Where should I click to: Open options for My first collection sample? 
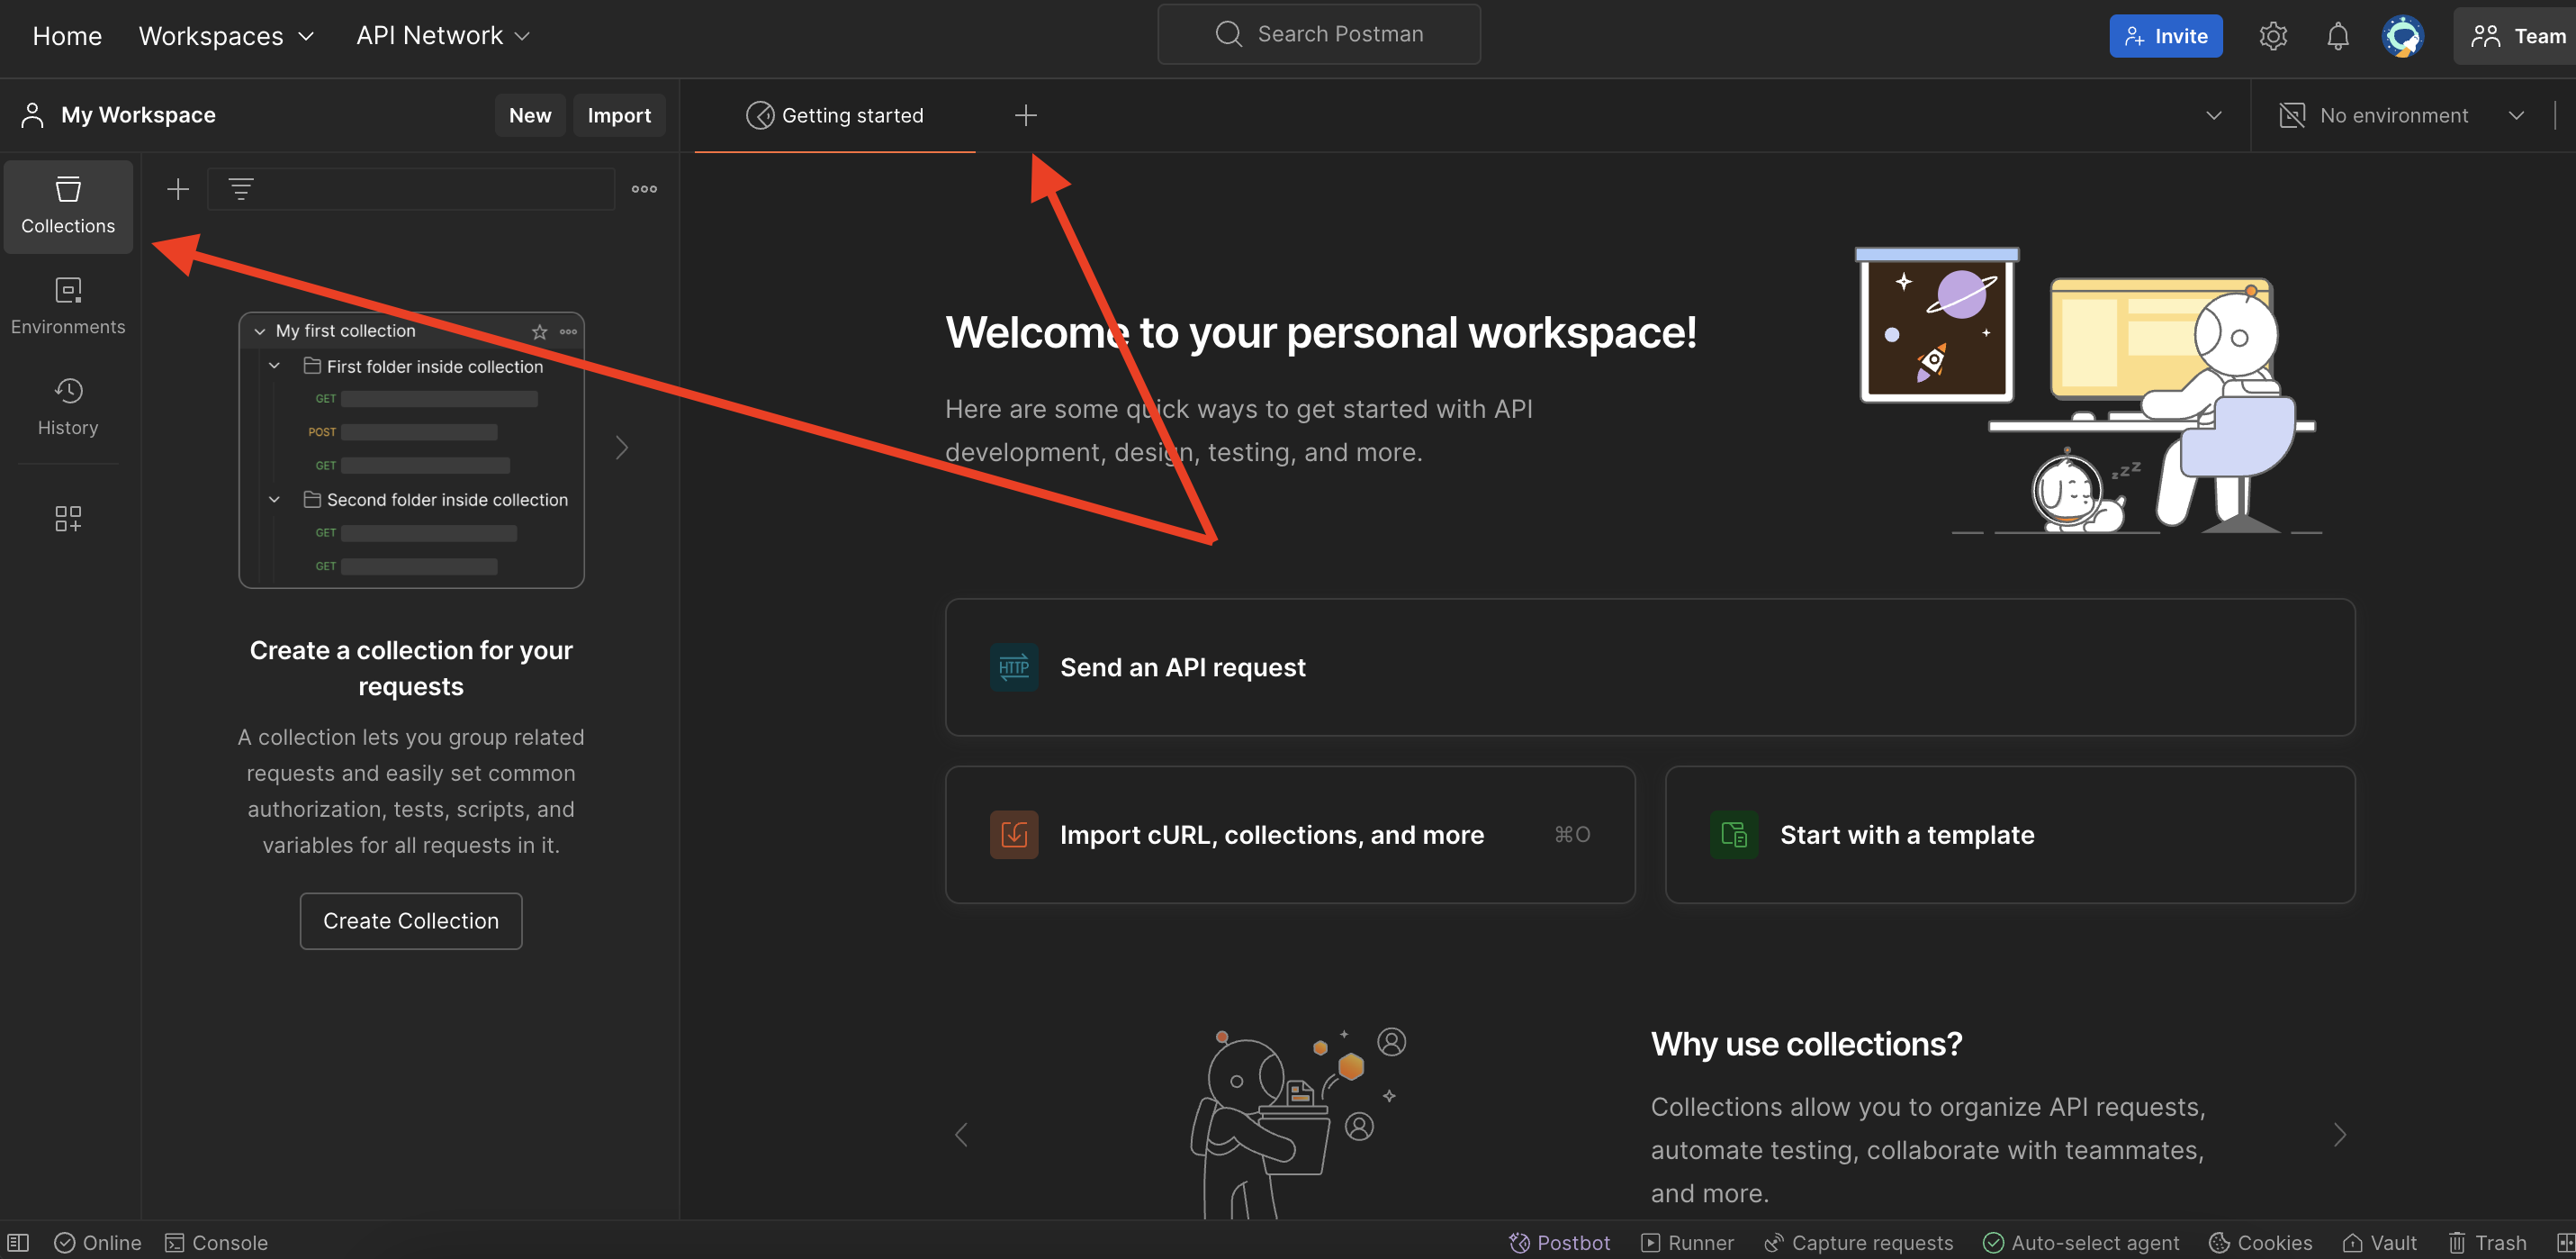[568, 331]
